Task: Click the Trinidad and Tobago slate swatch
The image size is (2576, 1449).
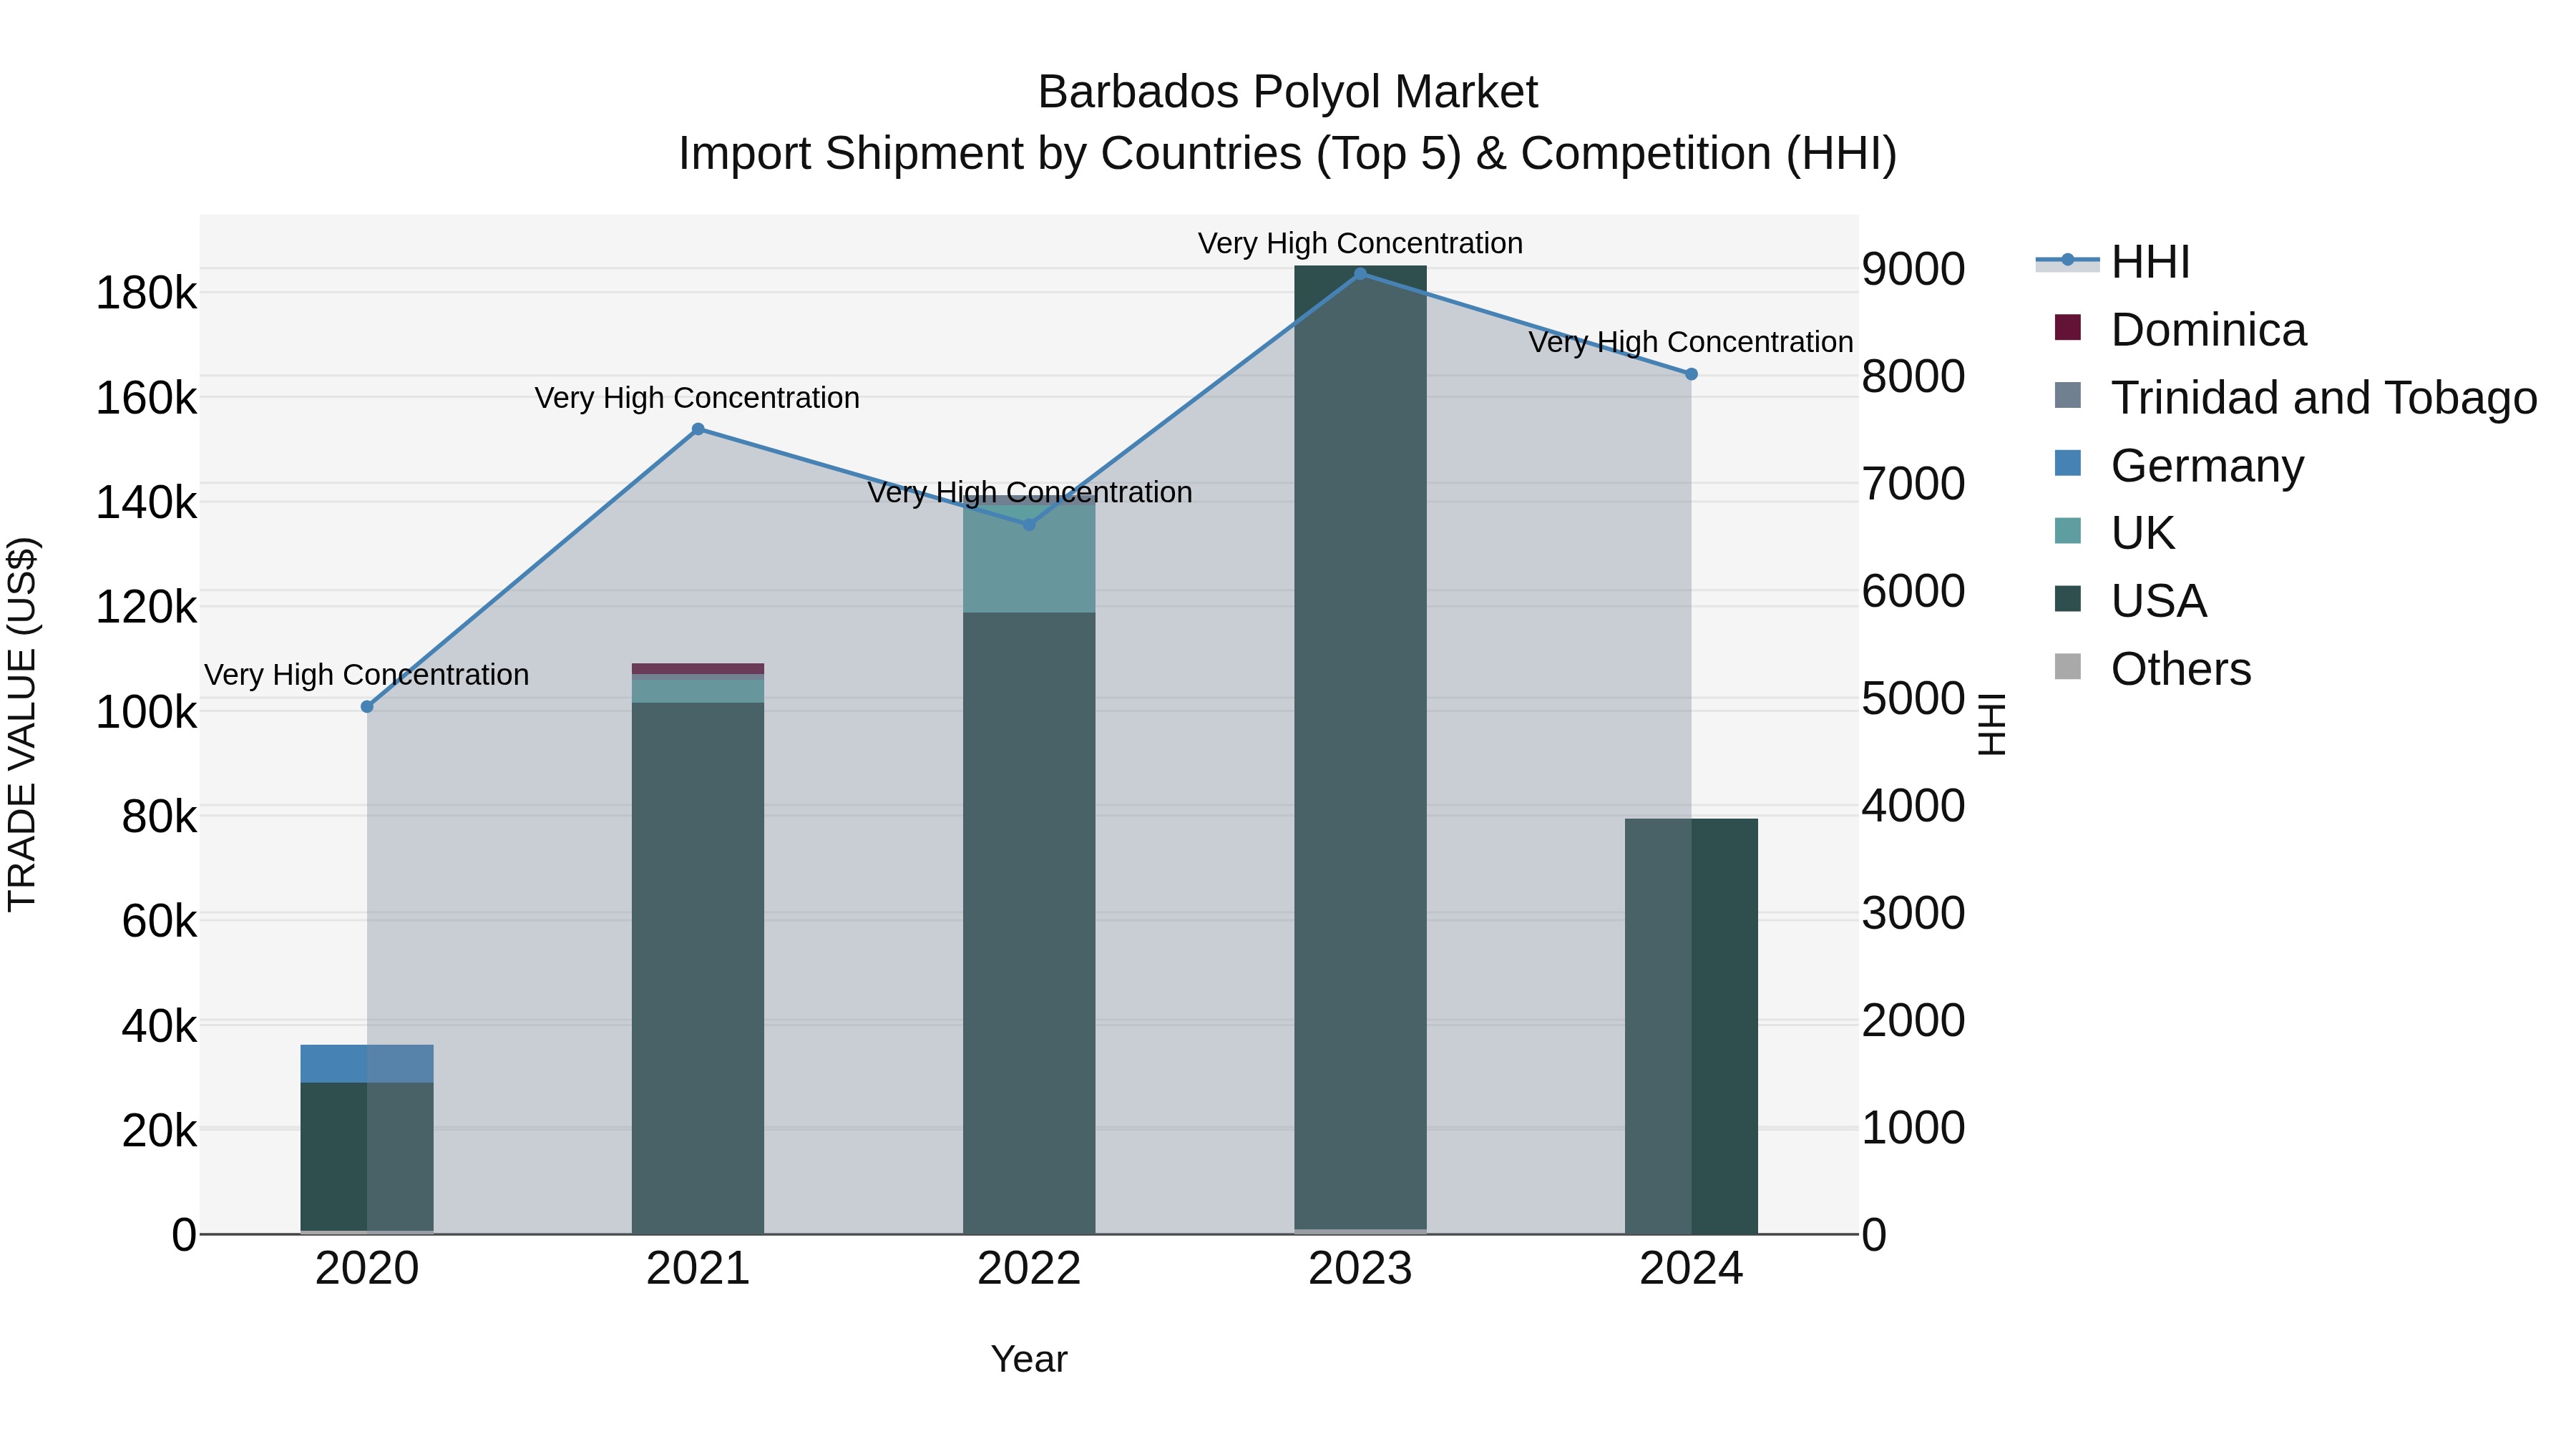Action: (2067, 395)
